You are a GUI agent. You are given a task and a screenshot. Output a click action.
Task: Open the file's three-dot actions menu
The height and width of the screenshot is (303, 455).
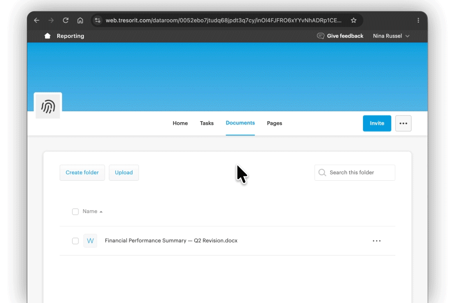coord(377,241)
